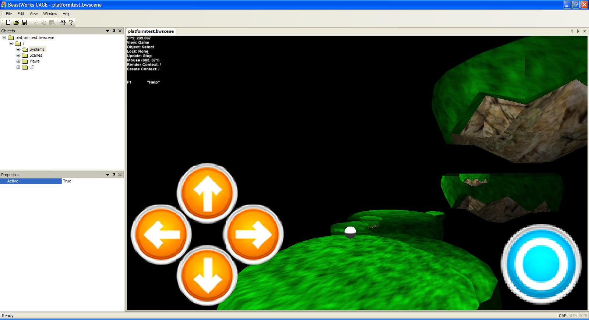
Task: Click the New file toolbar icon
Action: 8,22
